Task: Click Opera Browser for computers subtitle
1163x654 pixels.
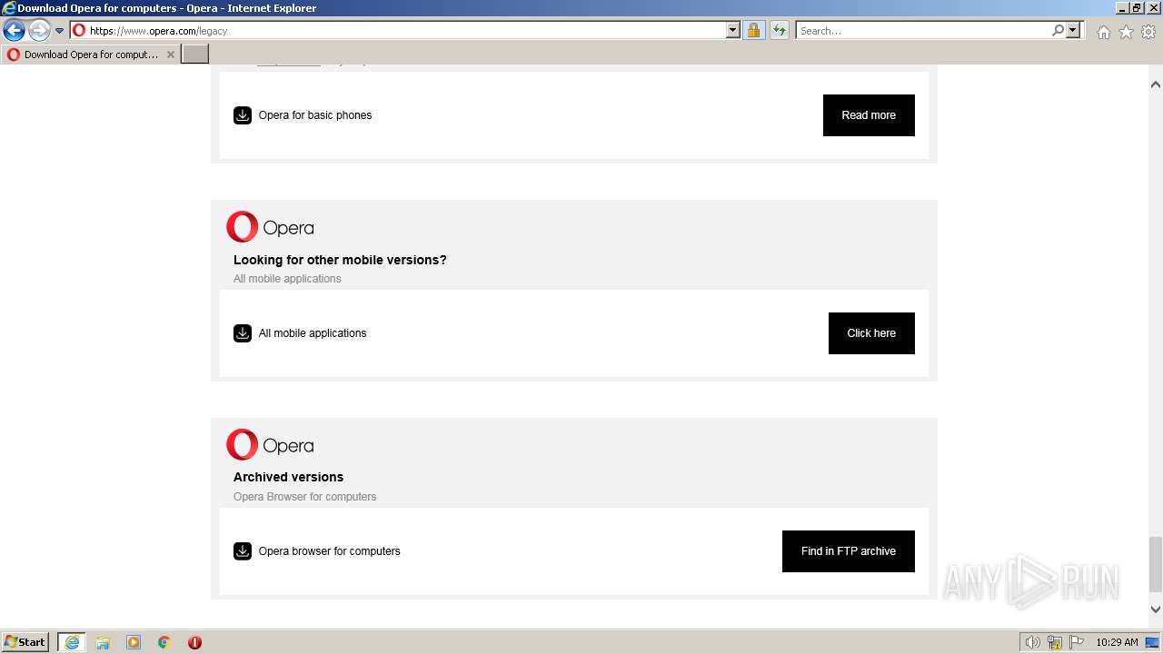Action: (304, 497)
